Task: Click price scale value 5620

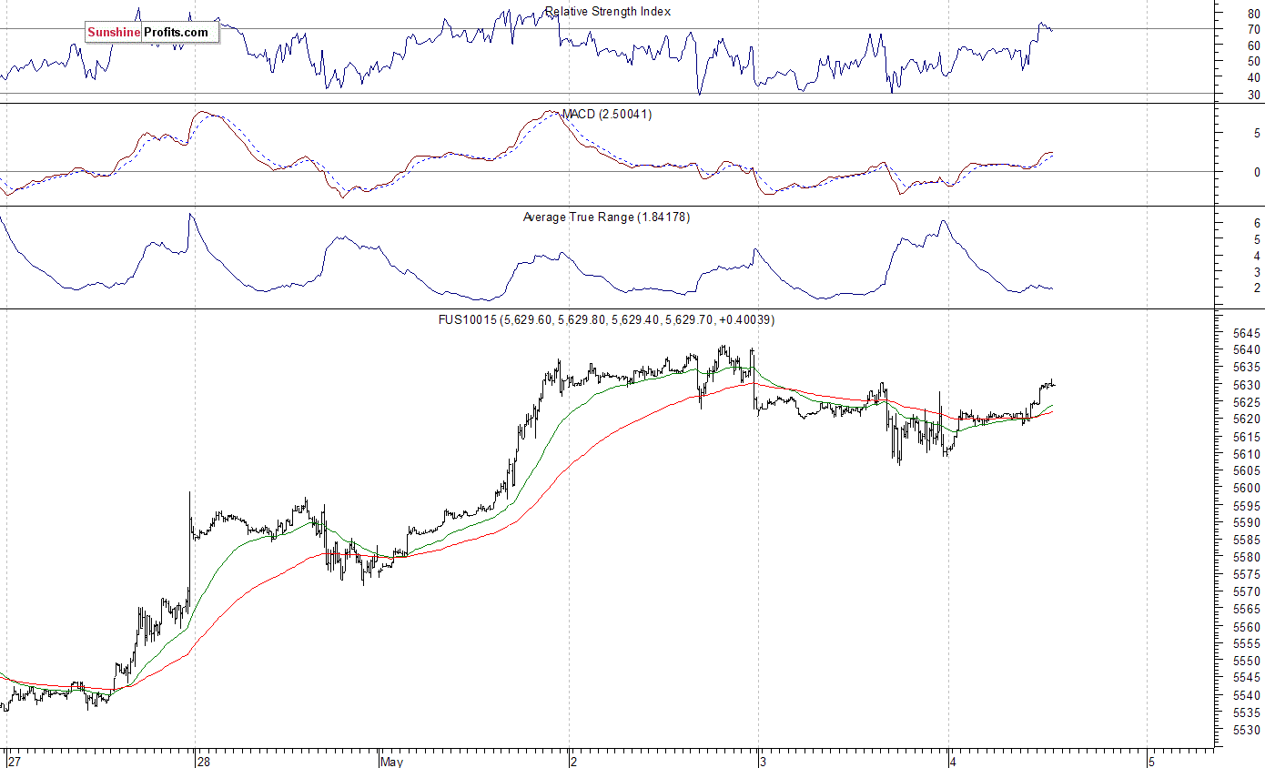Action: pyautogui.click(x=1247, y=419)
